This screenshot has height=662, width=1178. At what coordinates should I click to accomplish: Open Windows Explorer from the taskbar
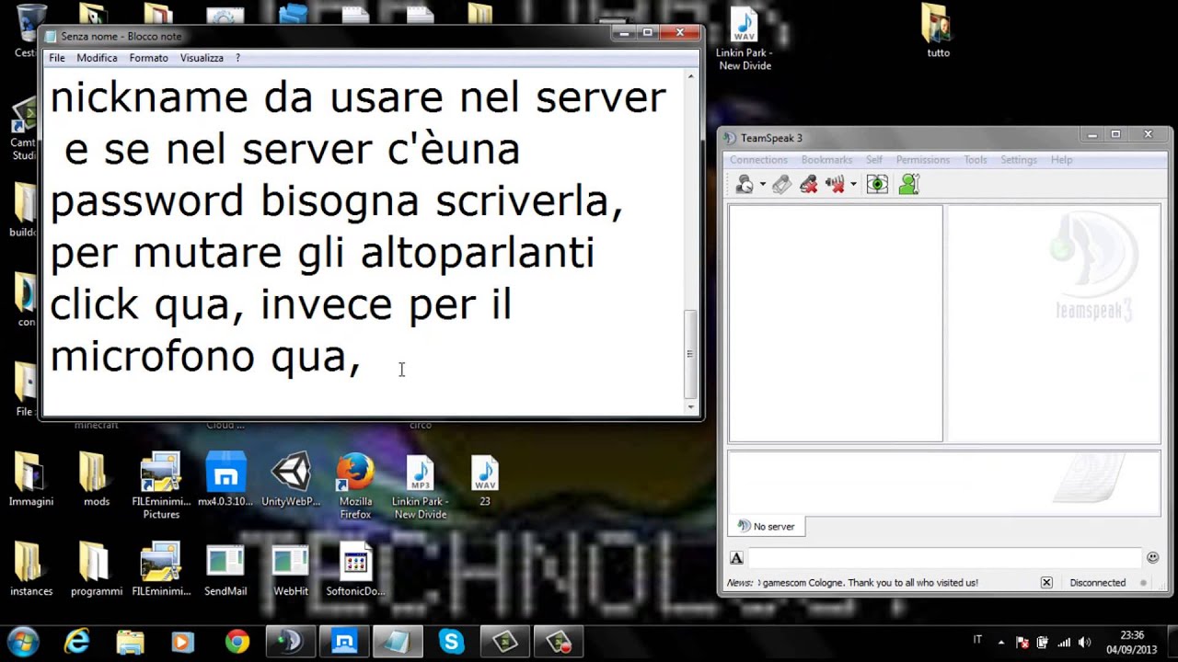(x=131, y=641)
